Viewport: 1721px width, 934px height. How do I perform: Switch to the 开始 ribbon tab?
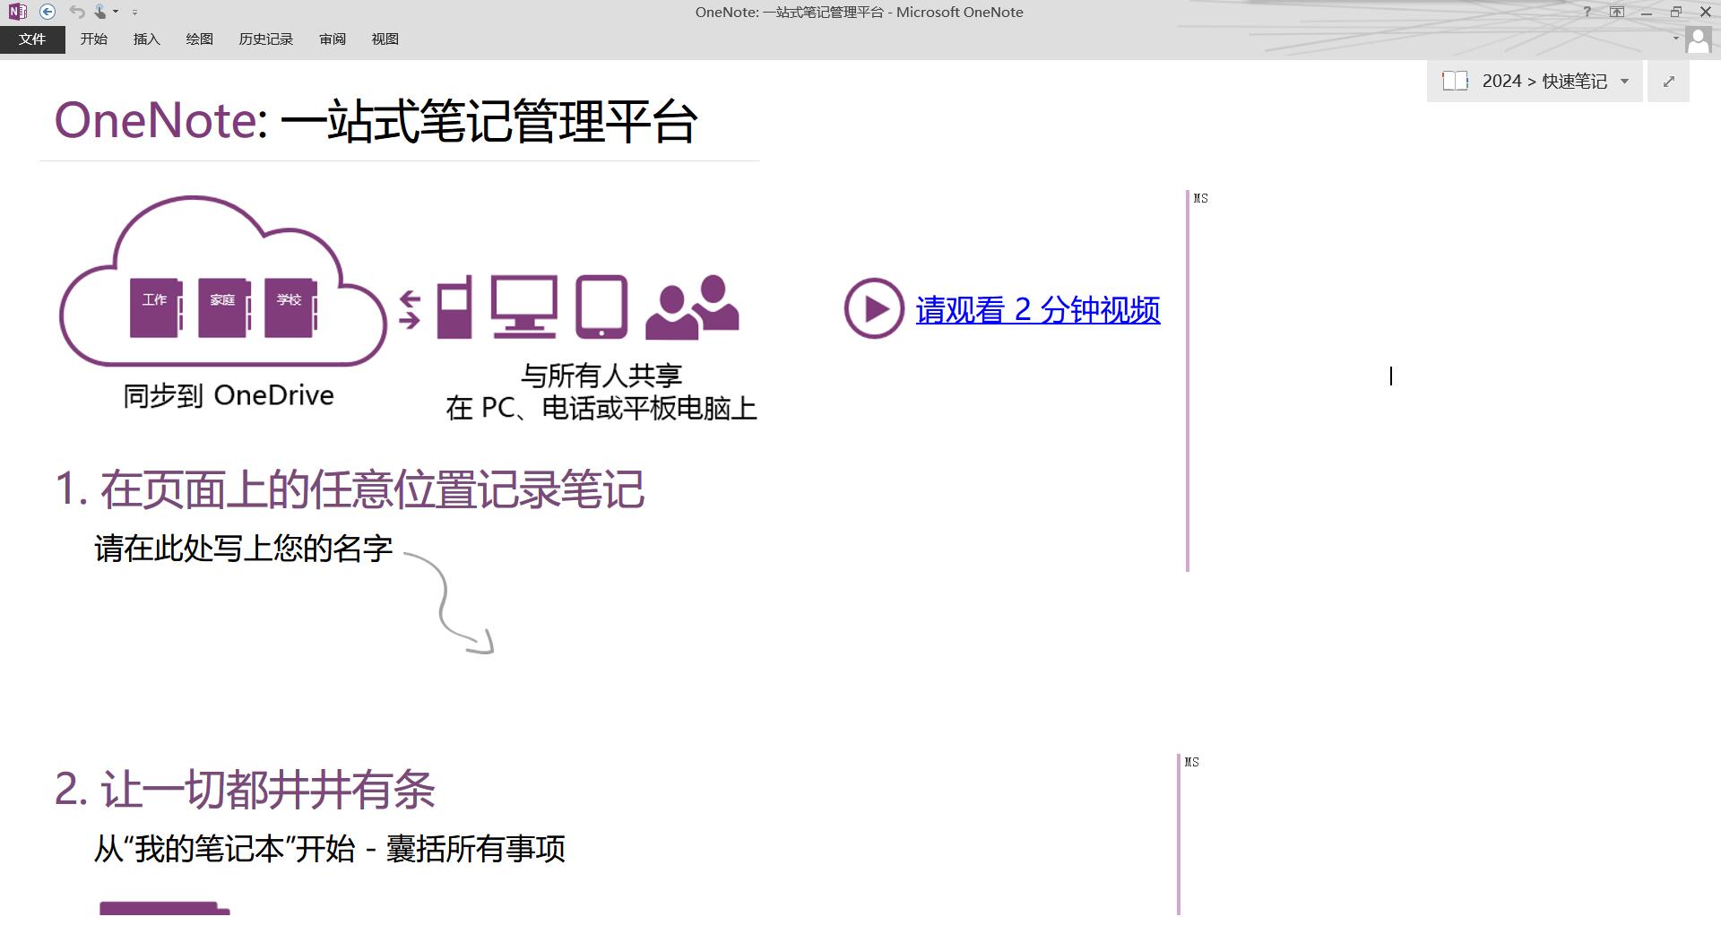93,39
